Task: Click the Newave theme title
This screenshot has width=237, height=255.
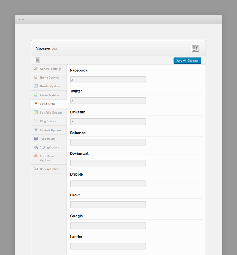Action: click(x=43, y=48)
